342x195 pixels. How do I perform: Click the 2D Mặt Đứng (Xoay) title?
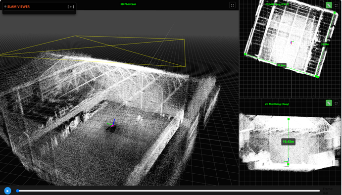click(277, 104)
